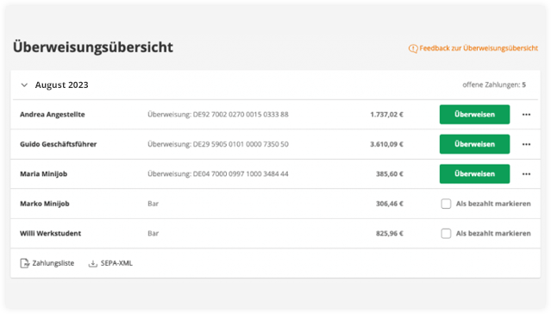Click the feedback speech bubble icon
This screenshot has height=314, width=551.
pos(413,48)
